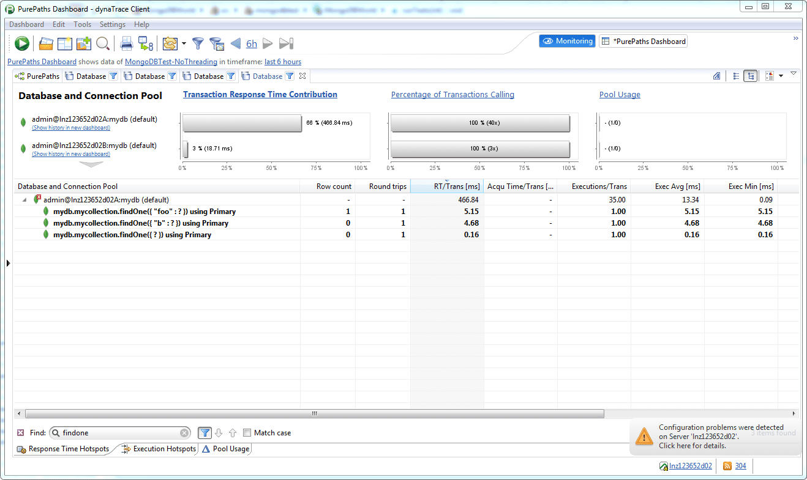Image resolution: width=807 pixels, height=480 pixels.
Task: Click the green start button in toolbar
Action: coord(22,43)
